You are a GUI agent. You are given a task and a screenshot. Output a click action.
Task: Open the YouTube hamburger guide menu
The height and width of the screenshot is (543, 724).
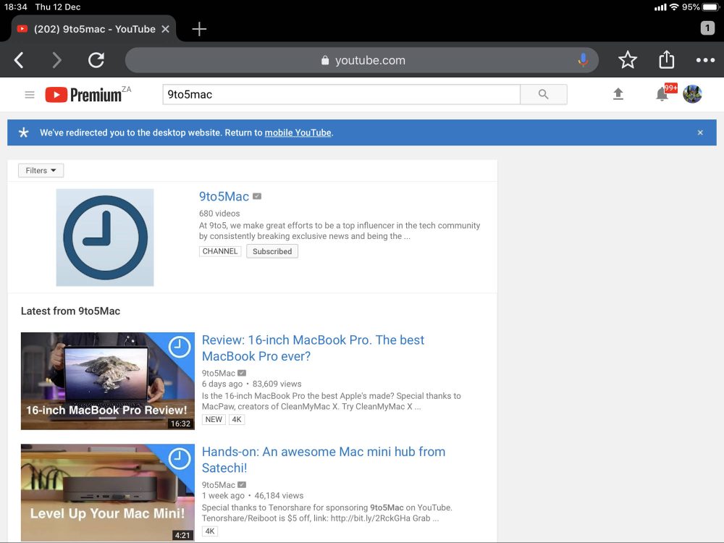click(30, 95)
